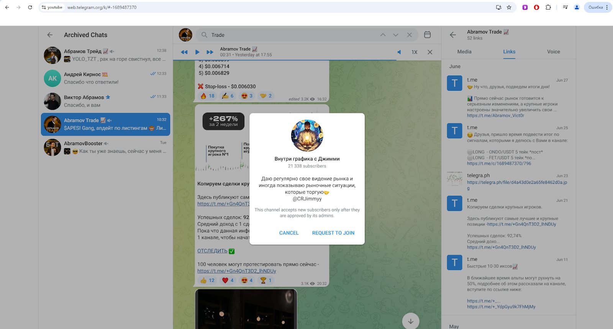Open https://t.me/Abramov_Vict0r link
The image size is (613, 329).
tap(495, 115)
